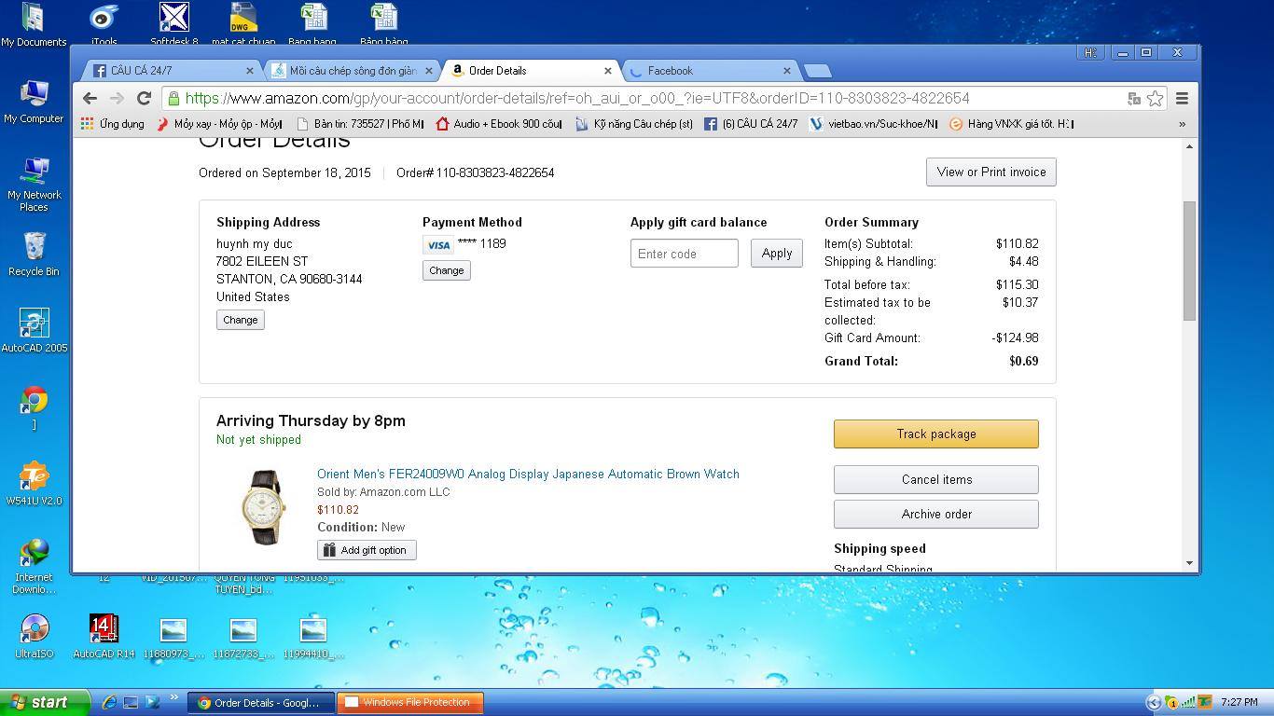Click the View or Print invoice button
The width and height of the screenshot is (1274, 716).
point(991,172)
